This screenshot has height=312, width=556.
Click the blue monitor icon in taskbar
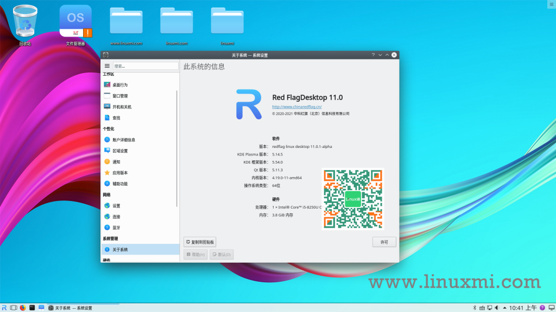coord(41,308)
